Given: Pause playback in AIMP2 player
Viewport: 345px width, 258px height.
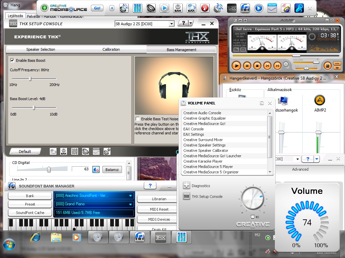Looking at the screenshot, I should tap(247, 66).
